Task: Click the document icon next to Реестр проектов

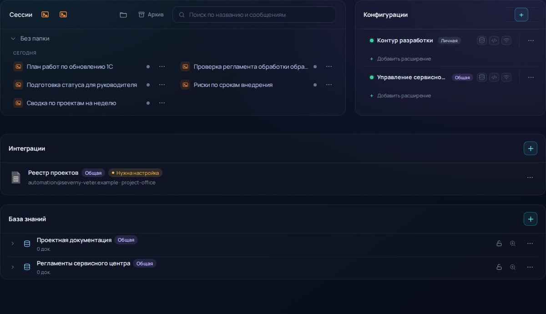Action: point(16,177)
